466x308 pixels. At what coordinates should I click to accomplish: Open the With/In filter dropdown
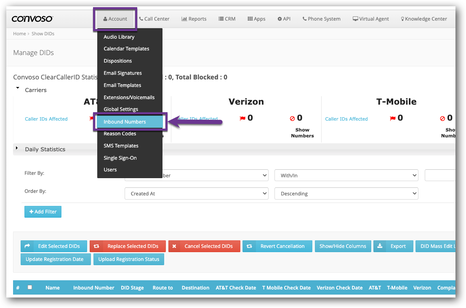click(x=346, y=175)
